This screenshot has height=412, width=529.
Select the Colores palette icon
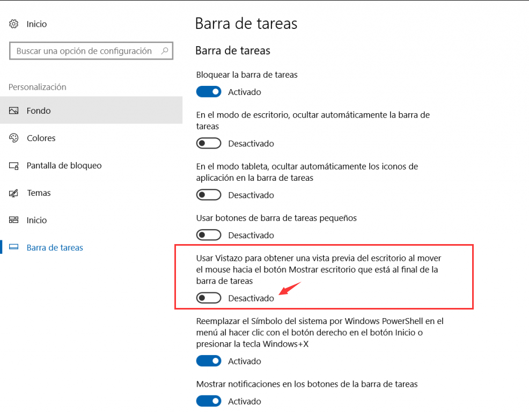pyautogui.click(x=13, y=138)
